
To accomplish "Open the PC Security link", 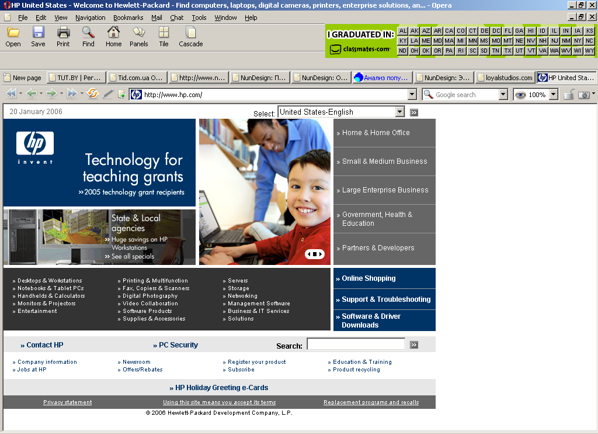I will click(x=178, y=345).
